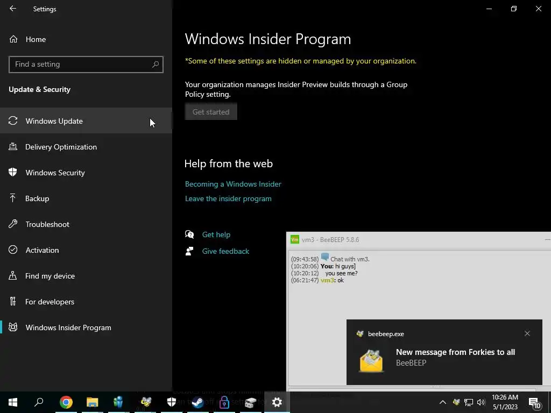Click the greyed Get started button
The height and width of the screenshot is (413, 551).
tap(211, 112)
